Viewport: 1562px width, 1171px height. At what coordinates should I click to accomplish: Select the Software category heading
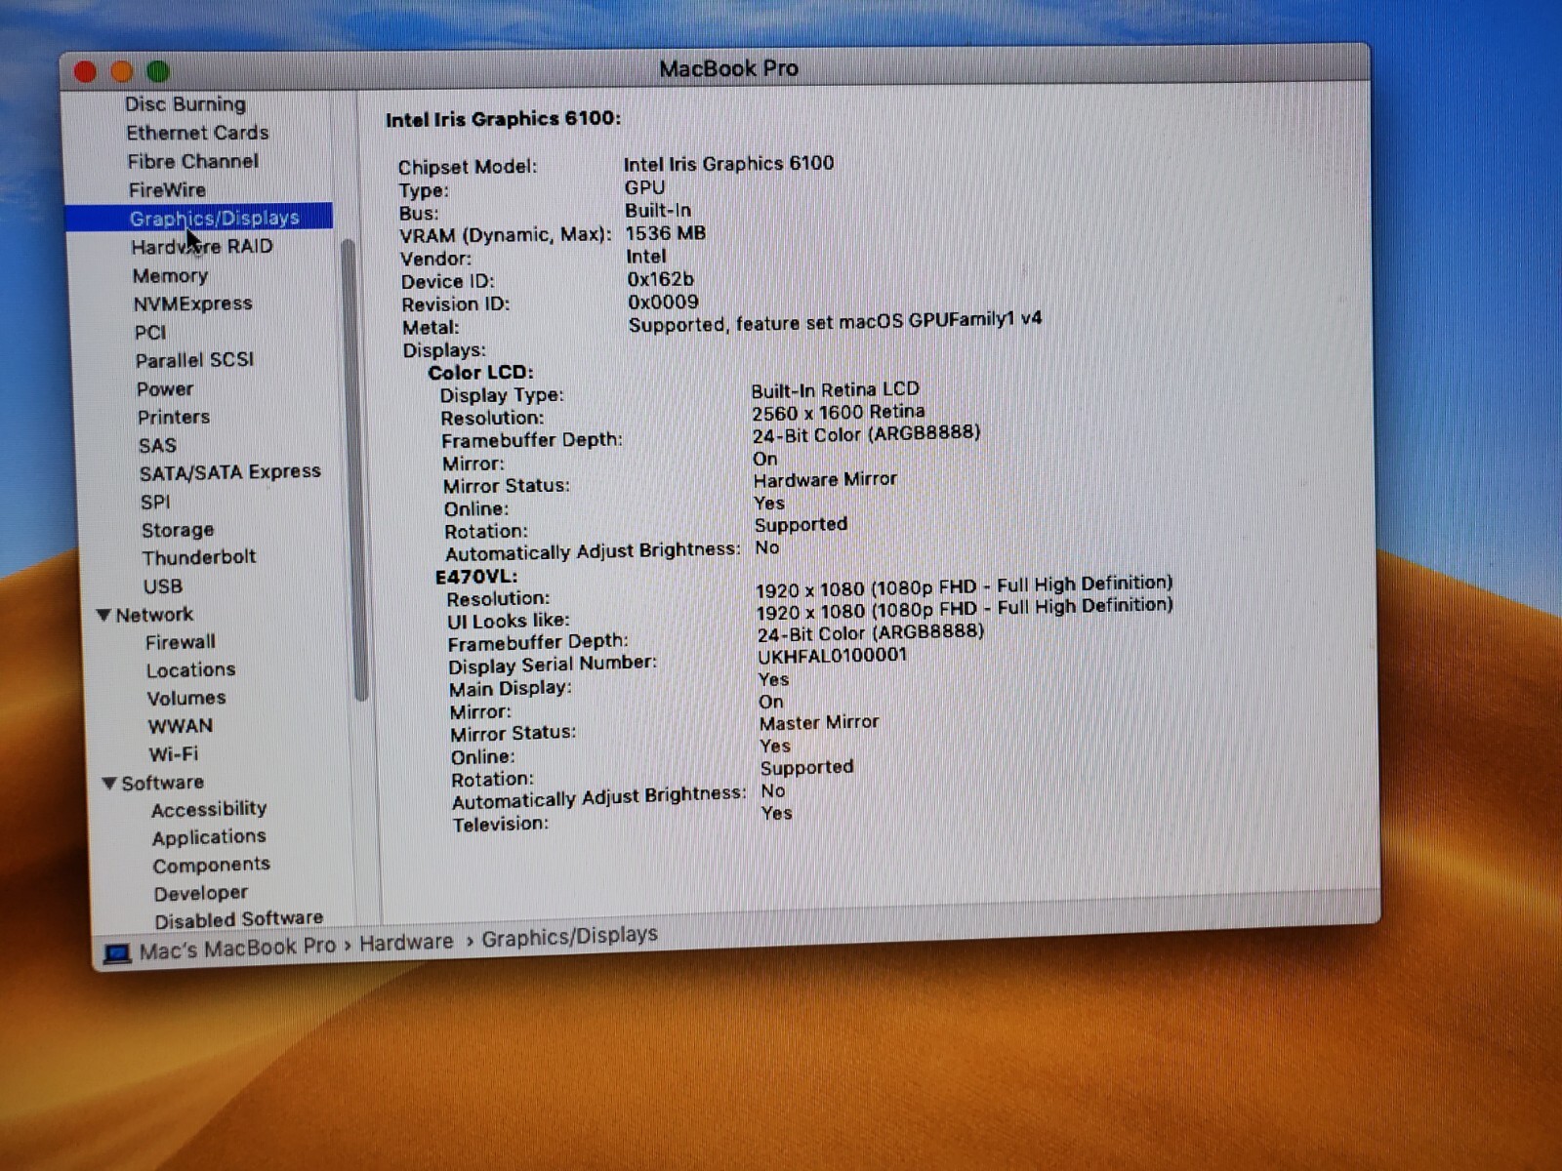(x=163, y=783)
